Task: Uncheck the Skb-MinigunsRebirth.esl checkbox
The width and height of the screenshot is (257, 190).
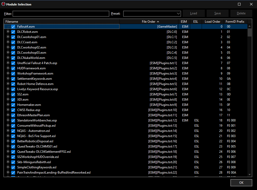Action: pos(13,162)
